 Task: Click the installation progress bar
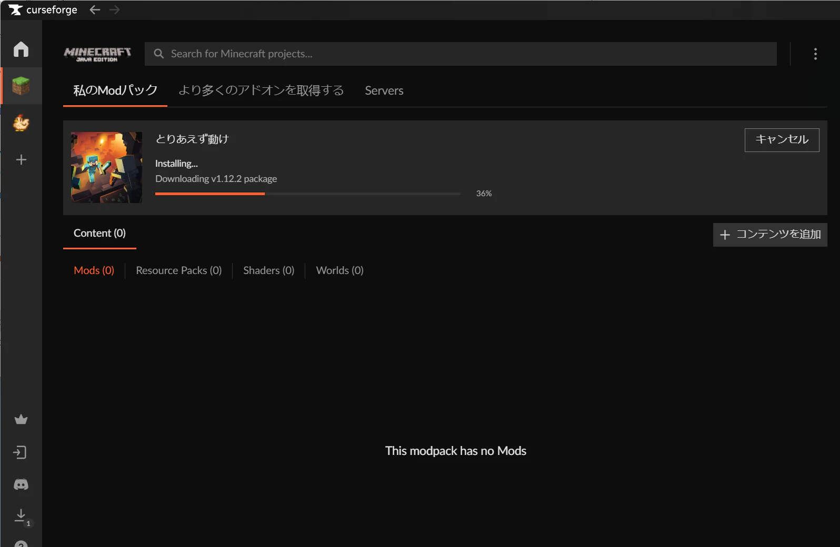pyautogui.click(x=308, y=194)
